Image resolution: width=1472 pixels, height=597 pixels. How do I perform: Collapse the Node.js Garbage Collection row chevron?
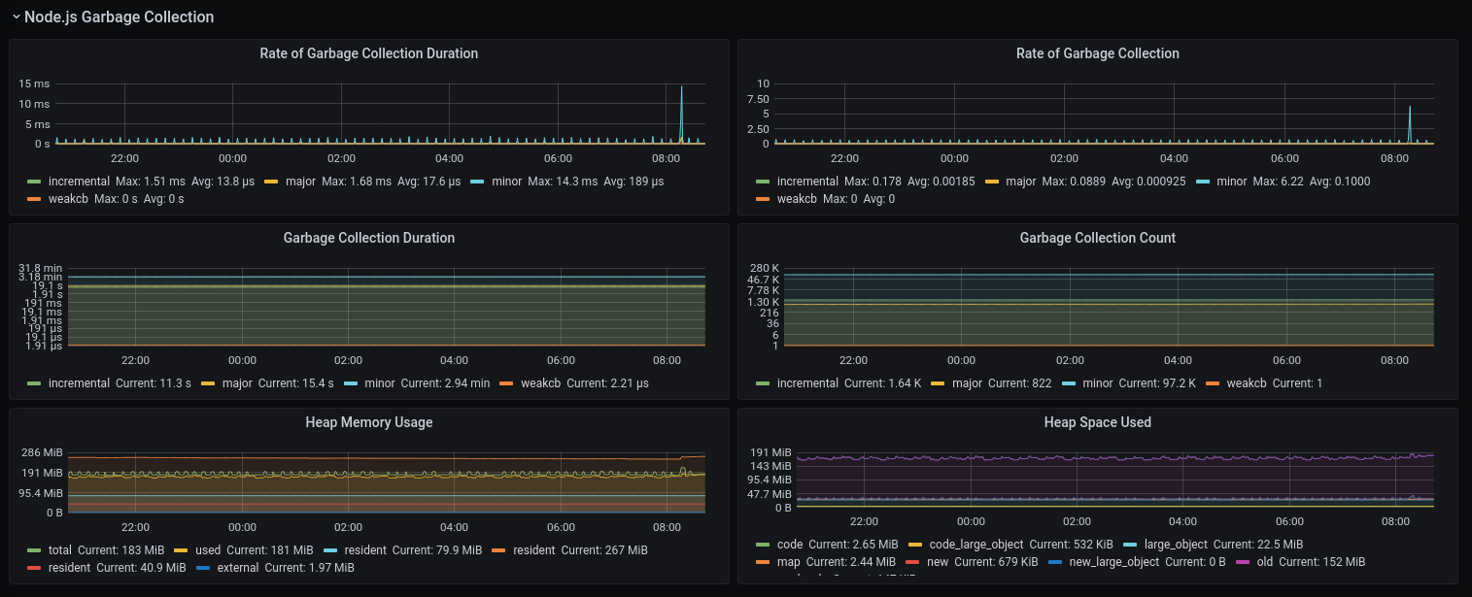click(x=16, y=17)
